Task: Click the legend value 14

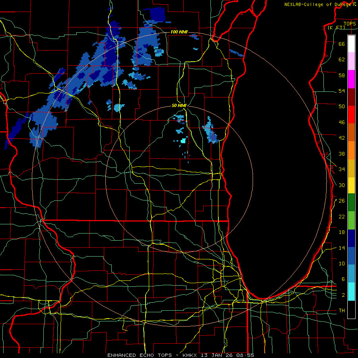Action: (x=342, y=248)
